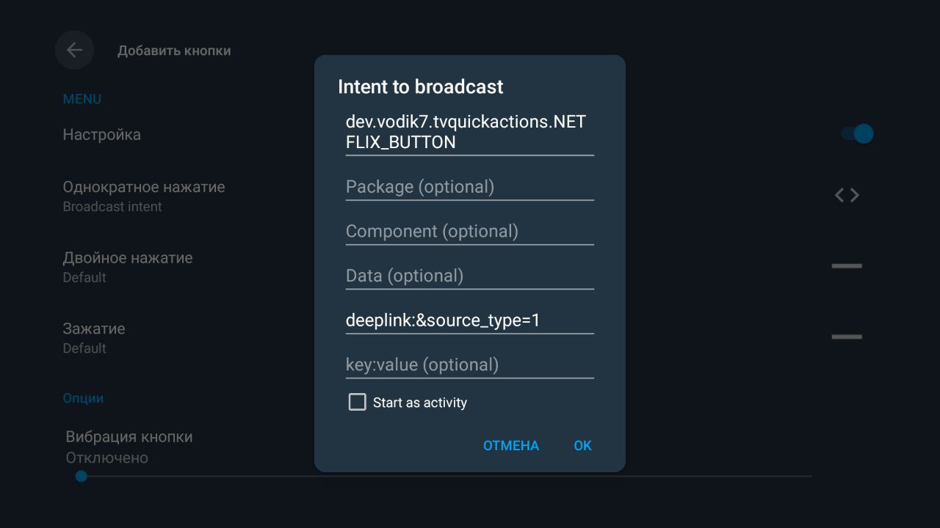Focus the Package (optional) field
Image resolution: width=940 pixels, height=528 pixels.
(469, 187)
